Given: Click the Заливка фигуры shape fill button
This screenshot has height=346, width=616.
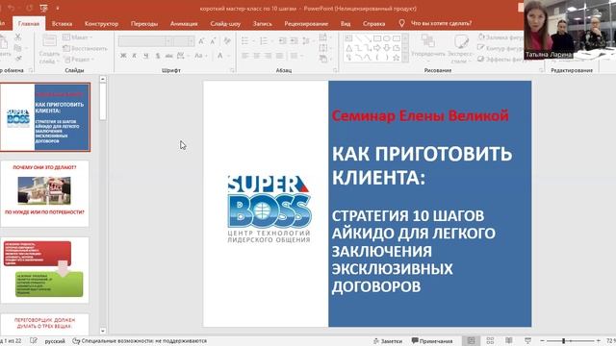Looking at the screenshot, I should click(500, 37).
